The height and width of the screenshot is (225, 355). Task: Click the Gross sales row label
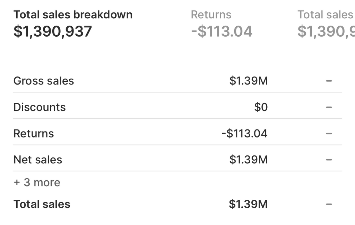tap(44, 81)
